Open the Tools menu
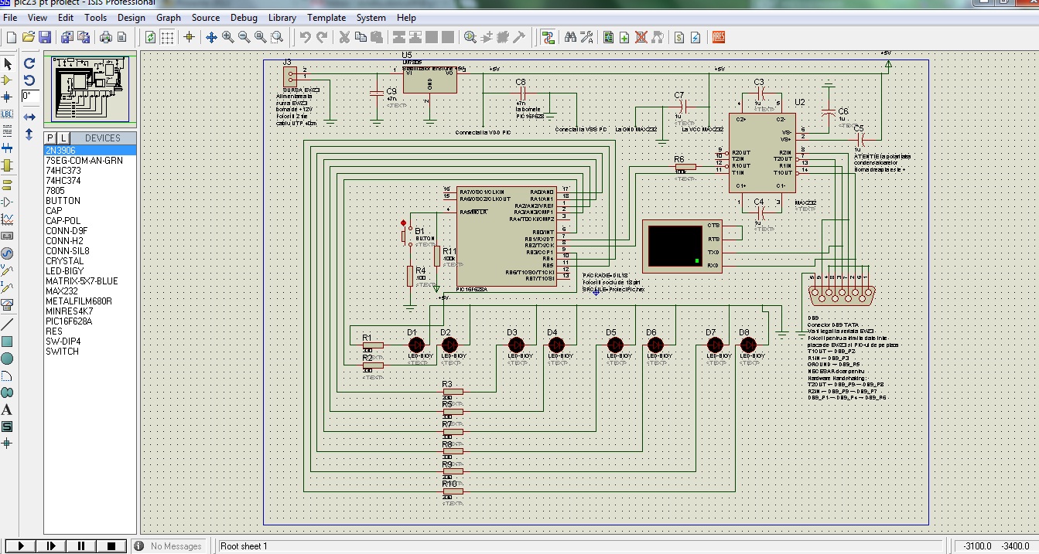This screenshot has width=1039, height=554. (96, 18)
